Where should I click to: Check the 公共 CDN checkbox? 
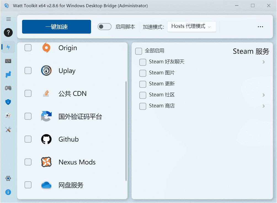28,93
